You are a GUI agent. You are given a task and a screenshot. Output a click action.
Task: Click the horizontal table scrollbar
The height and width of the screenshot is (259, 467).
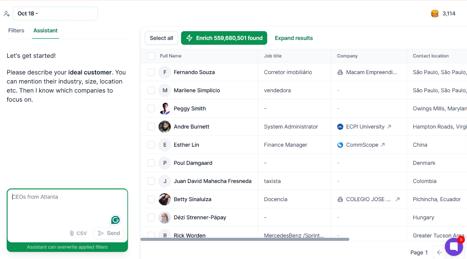(245, 239)
